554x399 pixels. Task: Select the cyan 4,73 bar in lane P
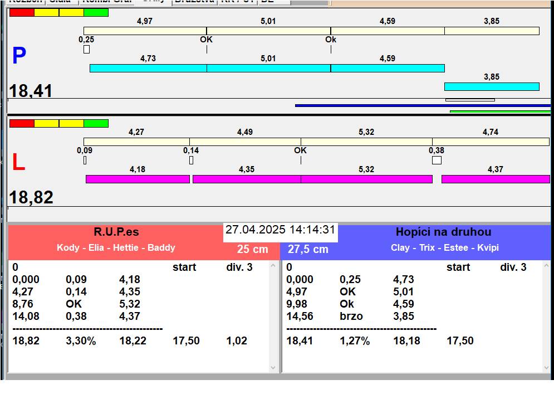pyautogui.click(x=148, y=68)
